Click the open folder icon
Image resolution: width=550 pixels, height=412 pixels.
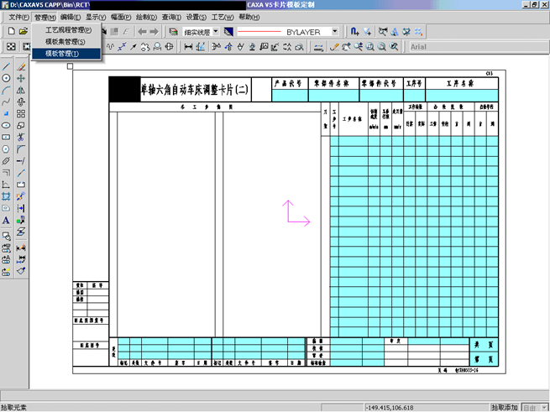[24, 31]
